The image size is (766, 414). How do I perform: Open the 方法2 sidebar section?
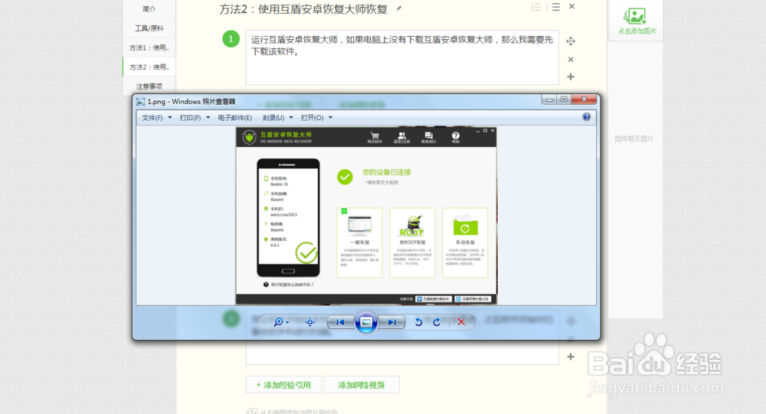[x=149, y=67]
